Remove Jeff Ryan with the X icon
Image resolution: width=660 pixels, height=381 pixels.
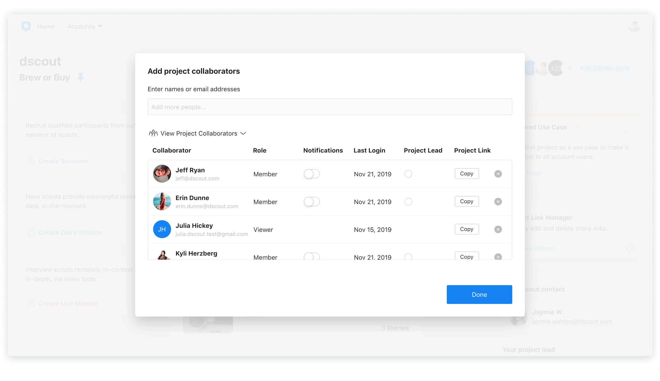click(498, 174)
